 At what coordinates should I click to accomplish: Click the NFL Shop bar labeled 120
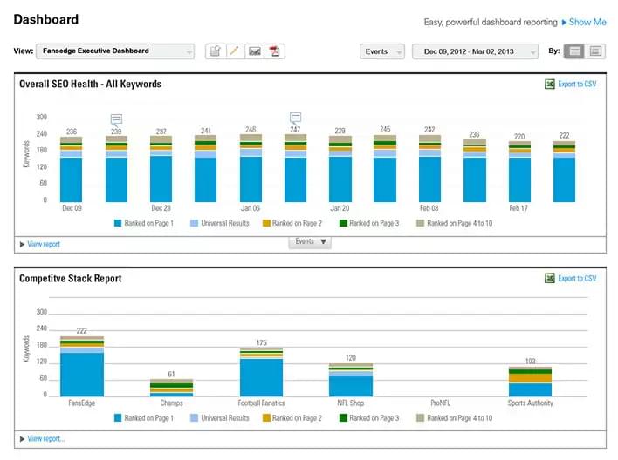(351, 380)
